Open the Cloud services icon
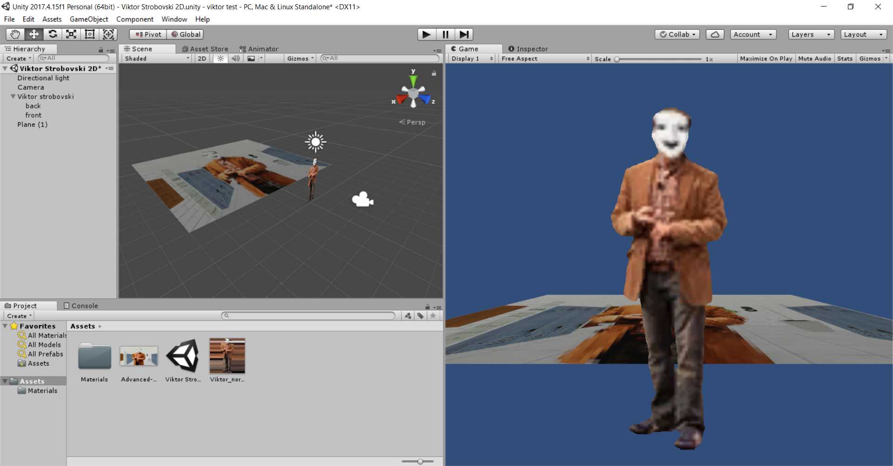The image size is (893, 466). coord(715,34)
